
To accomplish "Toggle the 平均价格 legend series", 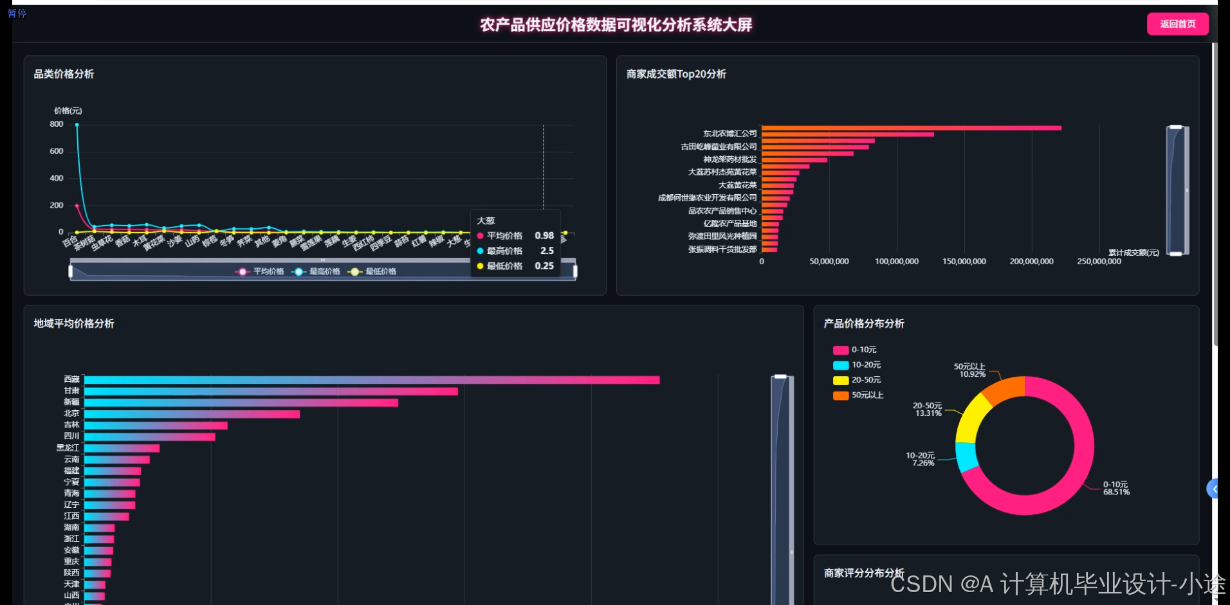I will 260,271.
